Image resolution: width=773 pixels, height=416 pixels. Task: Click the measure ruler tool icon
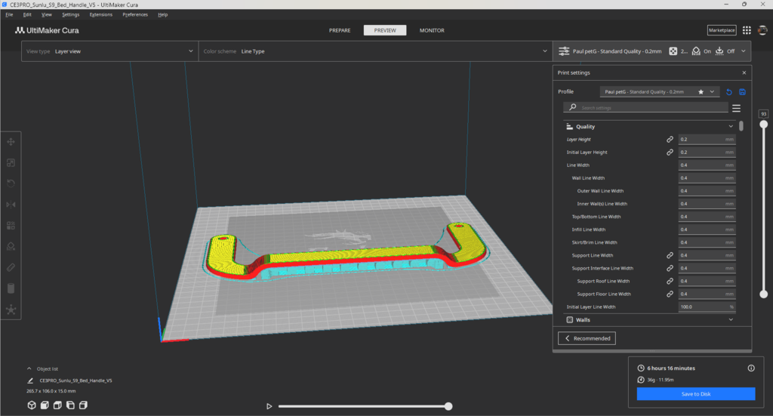[x=11, y=267]
